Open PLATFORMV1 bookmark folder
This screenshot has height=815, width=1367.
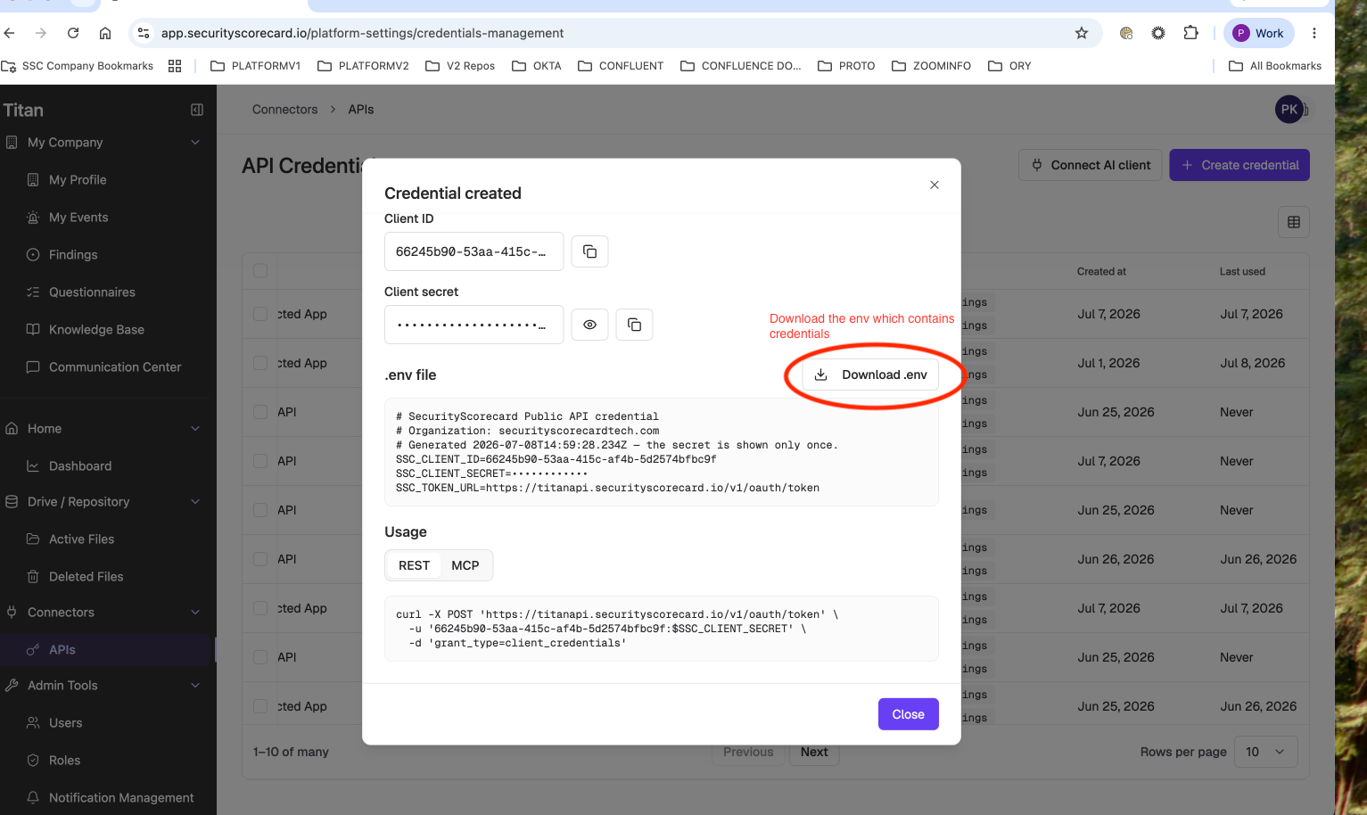(256, 66)
